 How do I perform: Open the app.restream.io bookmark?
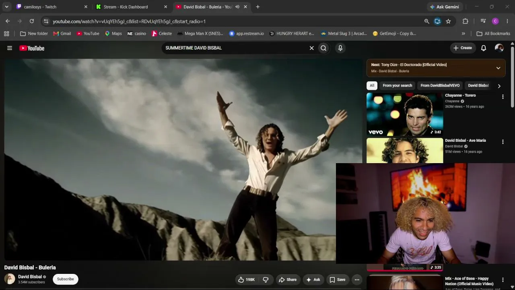point(246,33)
